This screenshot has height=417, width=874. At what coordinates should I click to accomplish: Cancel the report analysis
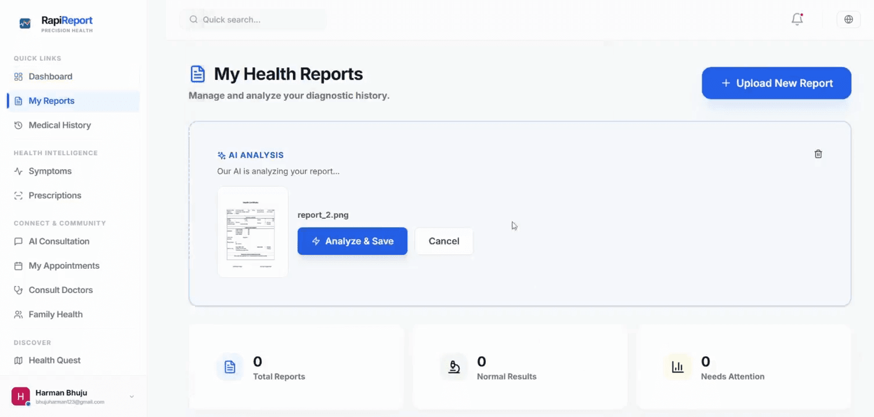pyautogui.click(x=444, y=241)
